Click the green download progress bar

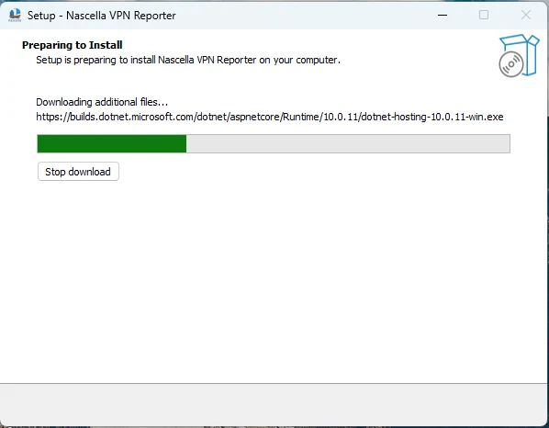point(274,143)
